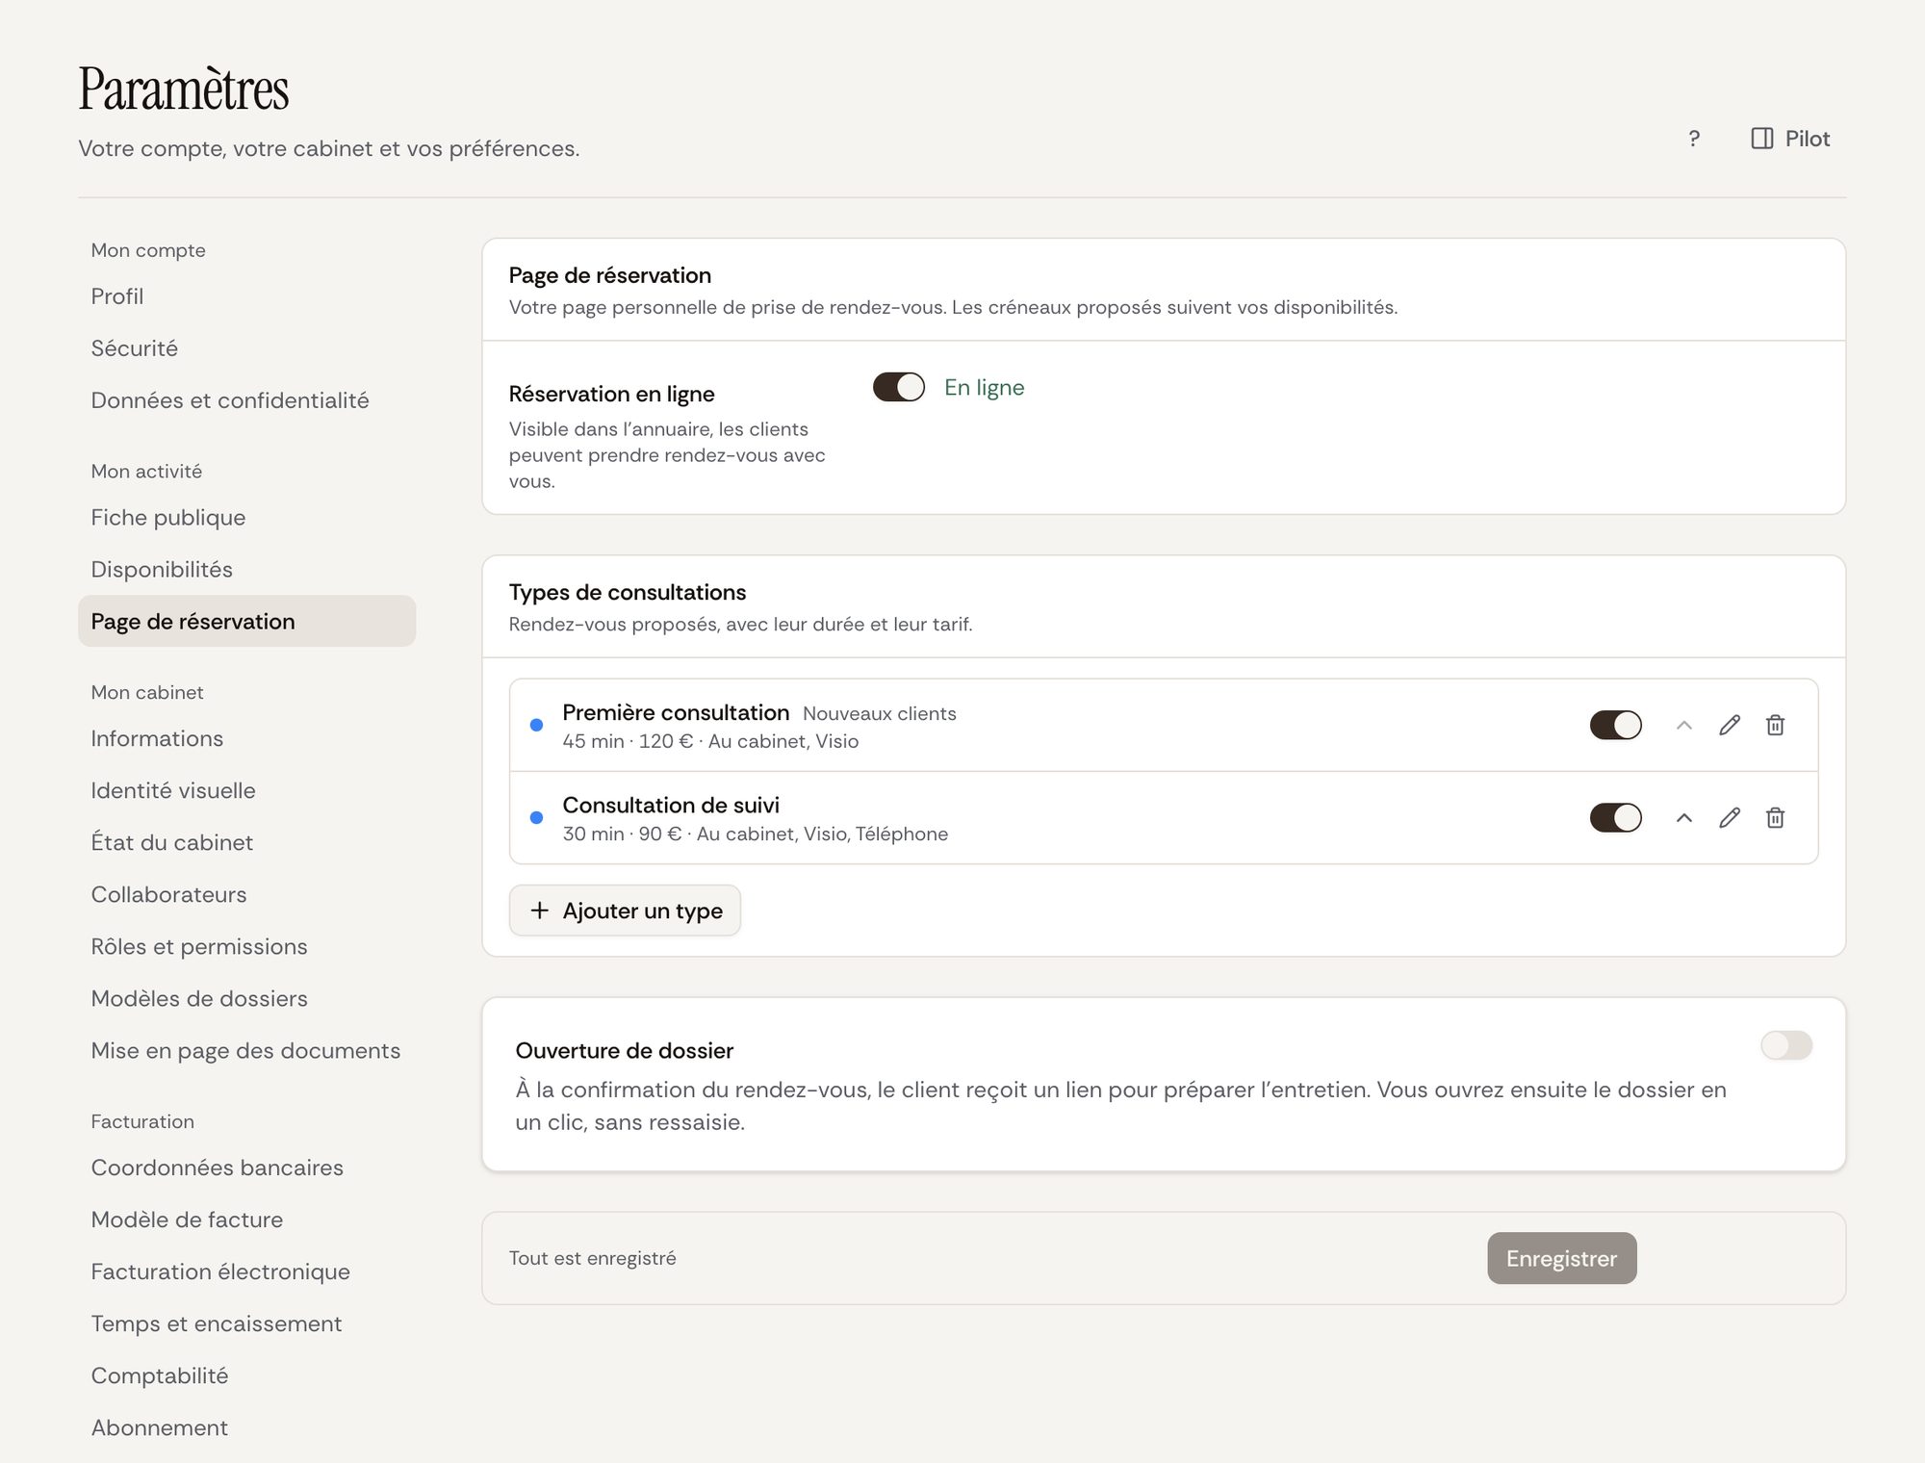The width and height of the screenshot is (1925, 1463).
Task: Move Consultation de suivi up with chevron
Action: 1684,817
